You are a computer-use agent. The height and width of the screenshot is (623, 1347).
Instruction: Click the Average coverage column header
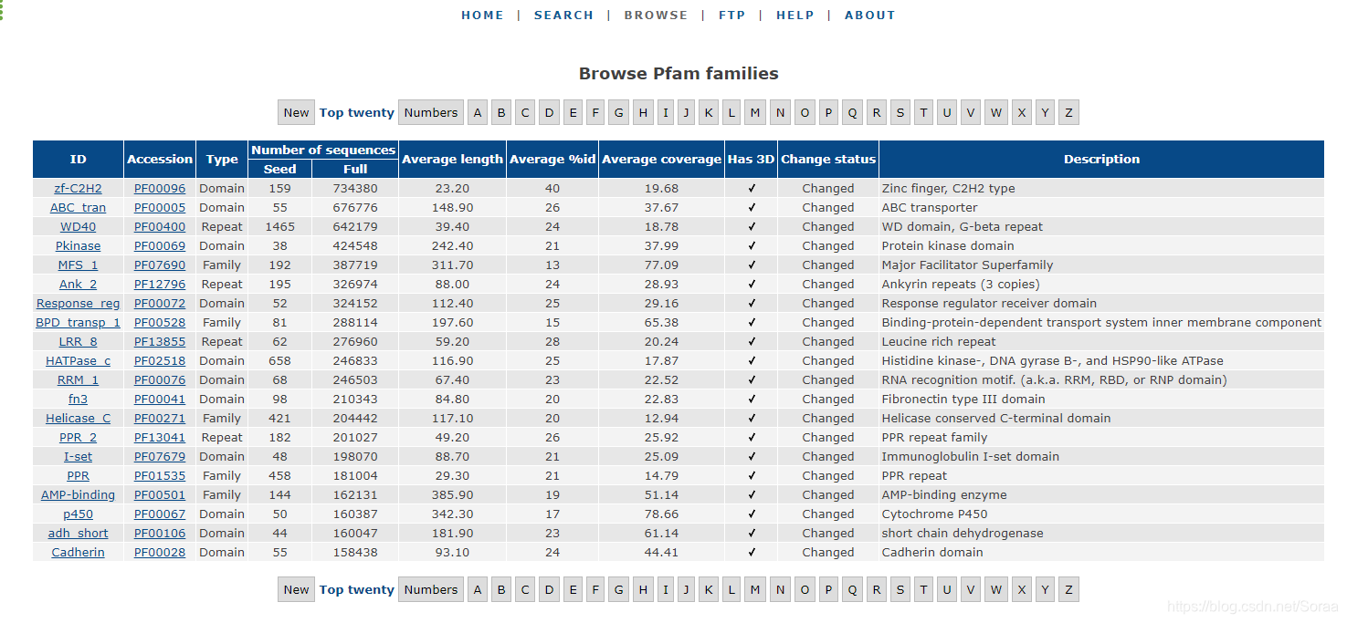(661, 159)
